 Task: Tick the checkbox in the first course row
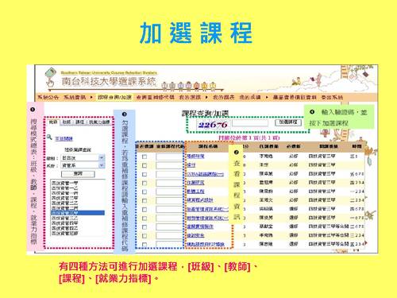(x=145, y=157)
